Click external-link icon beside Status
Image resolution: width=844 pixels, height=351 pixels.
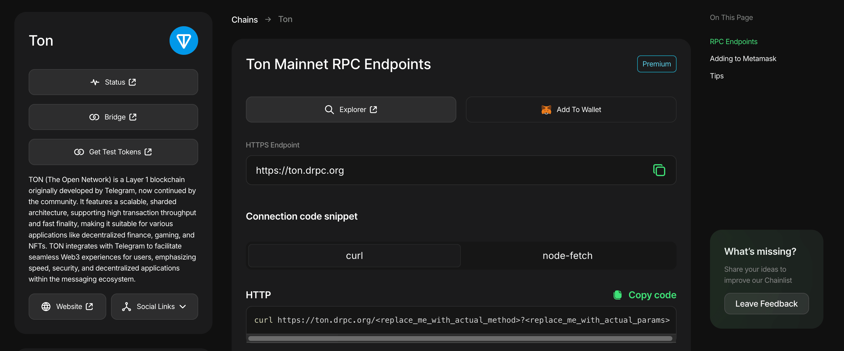[x=133, y=82]
